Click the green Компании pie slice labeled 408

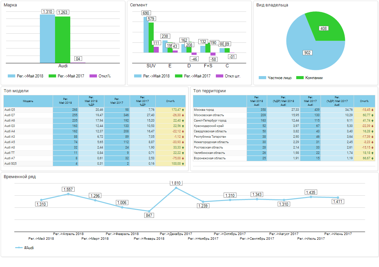pos(324,28)
